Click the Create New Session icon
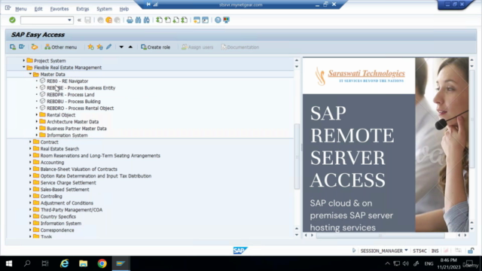 point(197,20)
